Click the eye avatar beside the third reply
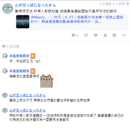The width and height of the screenshot is (130, 128). tap(5, 95)
